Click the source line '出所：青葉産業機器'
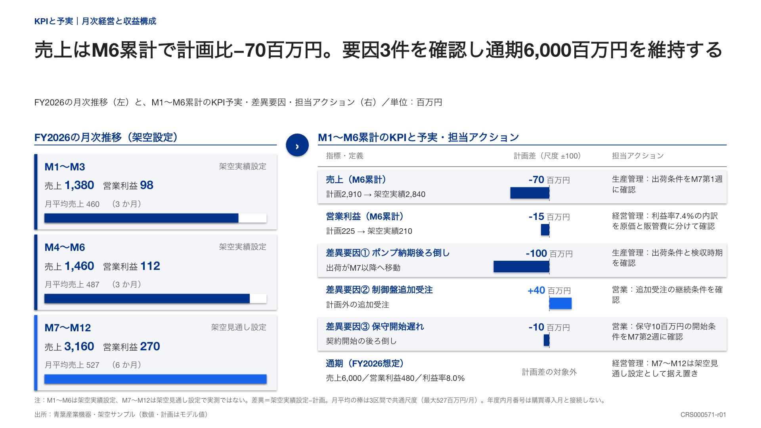The width and height of the screenshot is (761, 428). tap(121, 415)
